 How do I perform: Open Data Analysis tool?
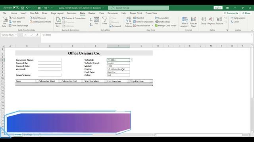point(238,18)
